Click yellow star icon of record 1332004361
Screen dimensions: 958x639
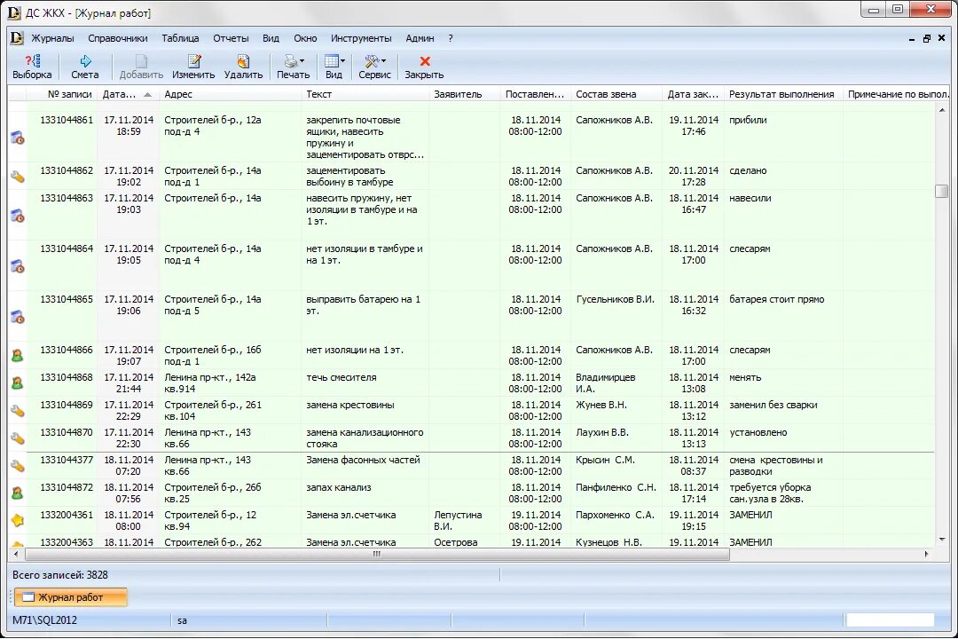(x=18, y=520)
